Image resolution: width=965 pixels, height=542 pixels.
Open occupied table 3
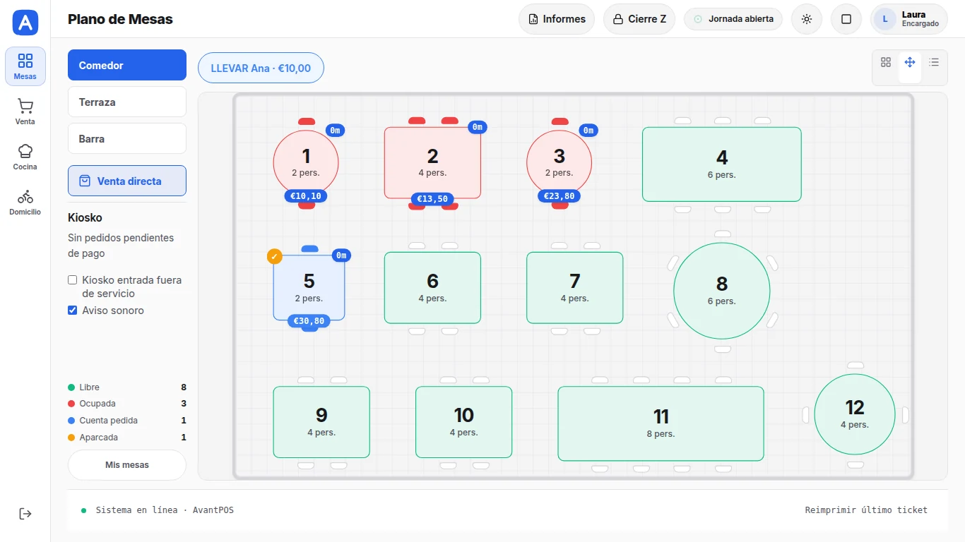pos(560,163)
